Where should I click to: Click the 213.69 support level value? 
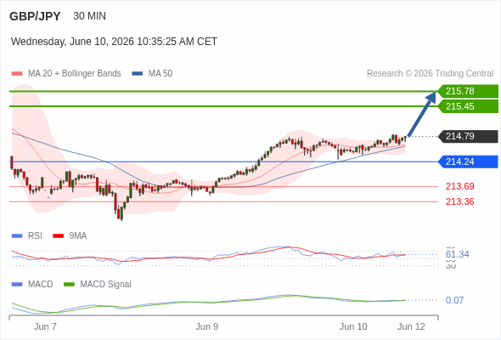pyautogui.click(x=459, y=186)
